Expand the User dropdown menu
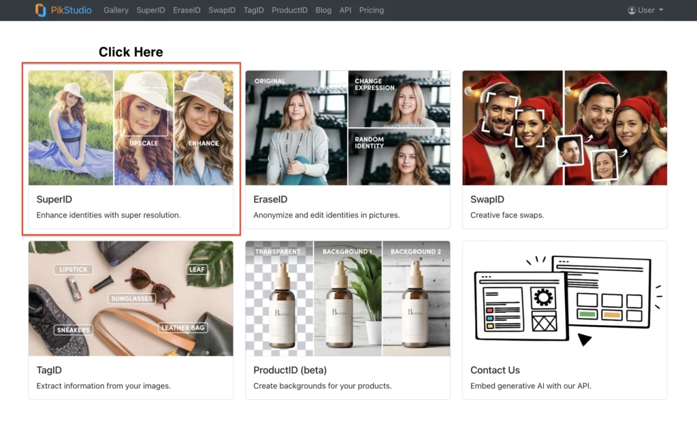Screen dimensions: 697x427 point(645,10)
